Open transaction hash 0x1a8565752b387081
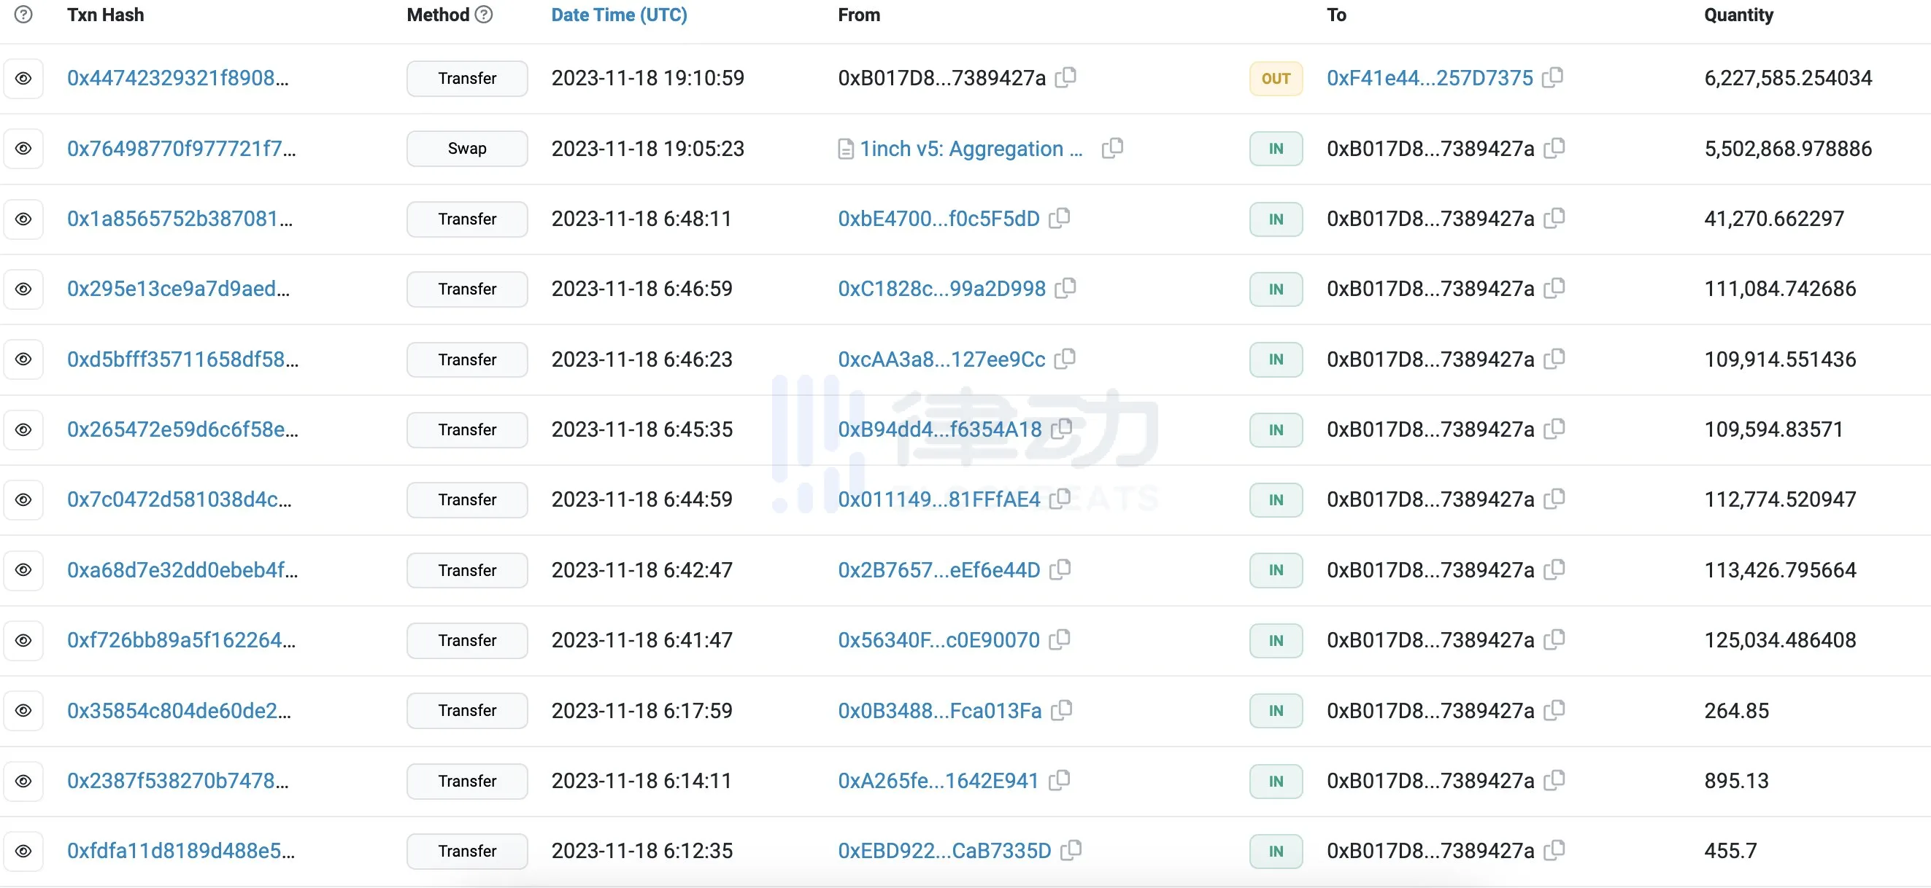1931x888 pixels. (179, 219)
